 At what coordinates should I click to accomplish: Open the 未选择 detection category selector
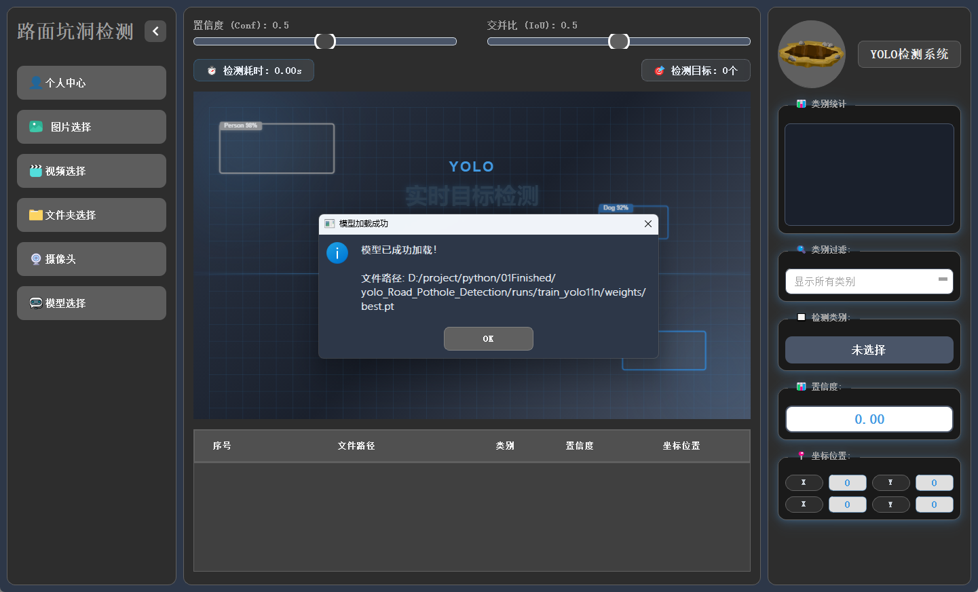click(869, 350)
